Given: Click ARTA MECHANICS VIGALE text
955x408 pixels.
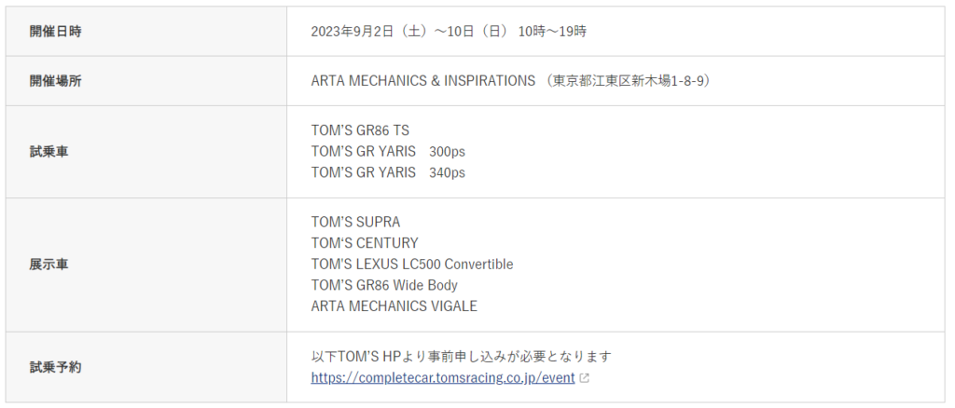Looking at the screenshot, I should (x=394, y=306).
